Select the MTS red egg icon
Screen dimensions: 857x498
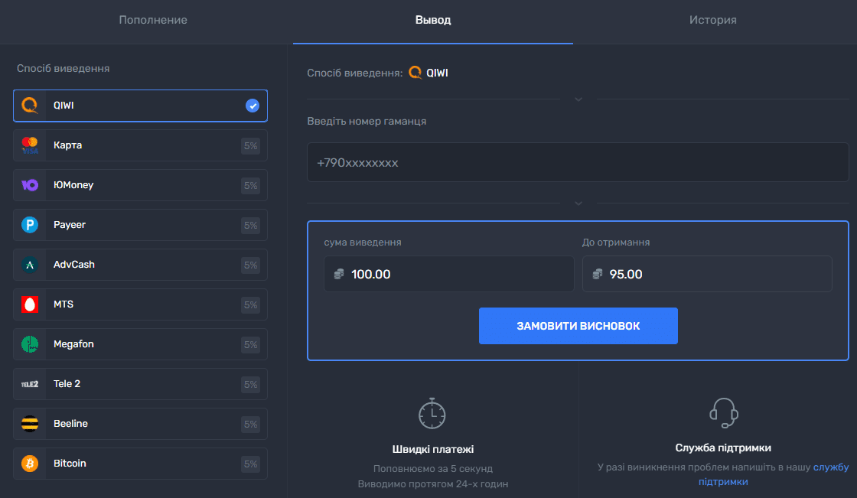30,304
